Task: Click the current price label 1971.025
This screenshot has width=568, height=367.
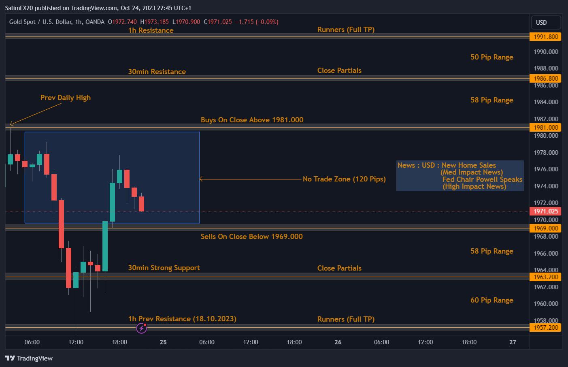Action: pos(545,211)
